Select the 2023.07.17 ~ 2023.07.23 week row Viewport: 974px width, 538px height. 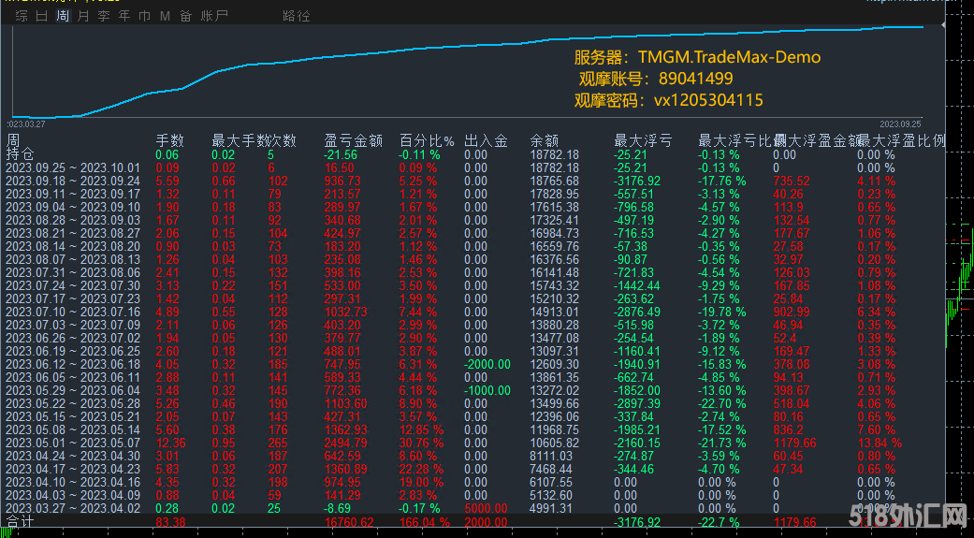(450, 298)
